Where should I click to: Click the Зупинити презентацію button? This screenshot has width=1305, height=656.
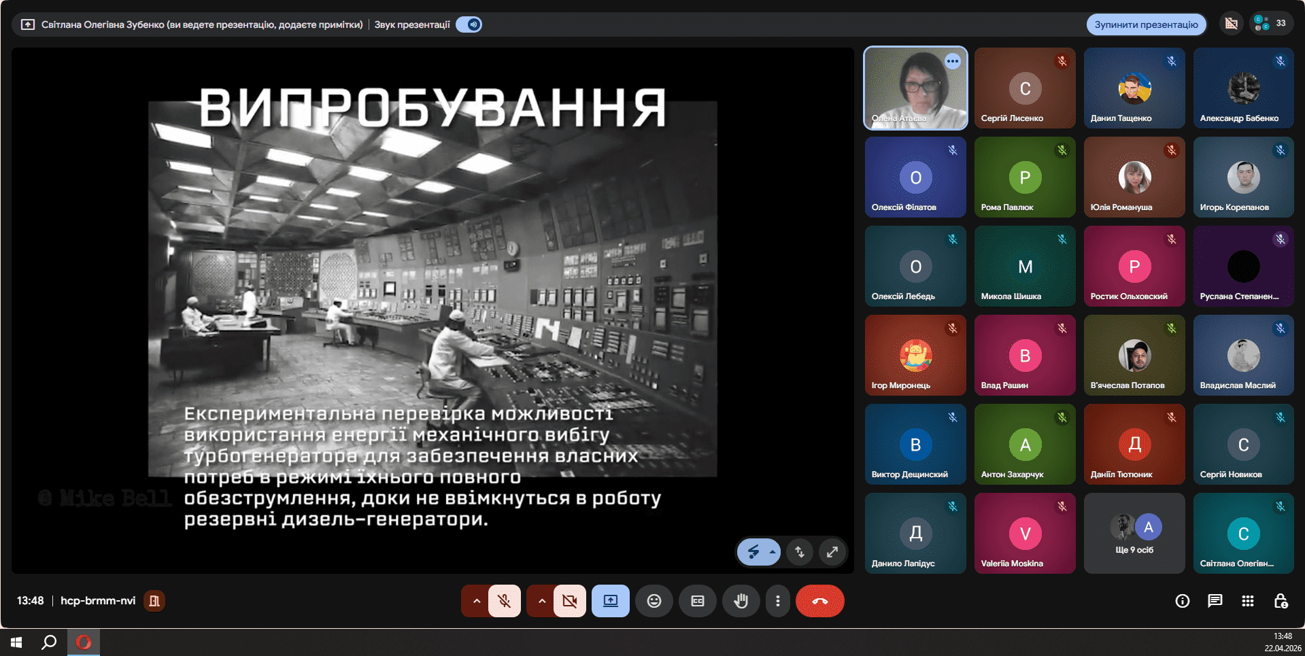click(x=1146, y=24)
